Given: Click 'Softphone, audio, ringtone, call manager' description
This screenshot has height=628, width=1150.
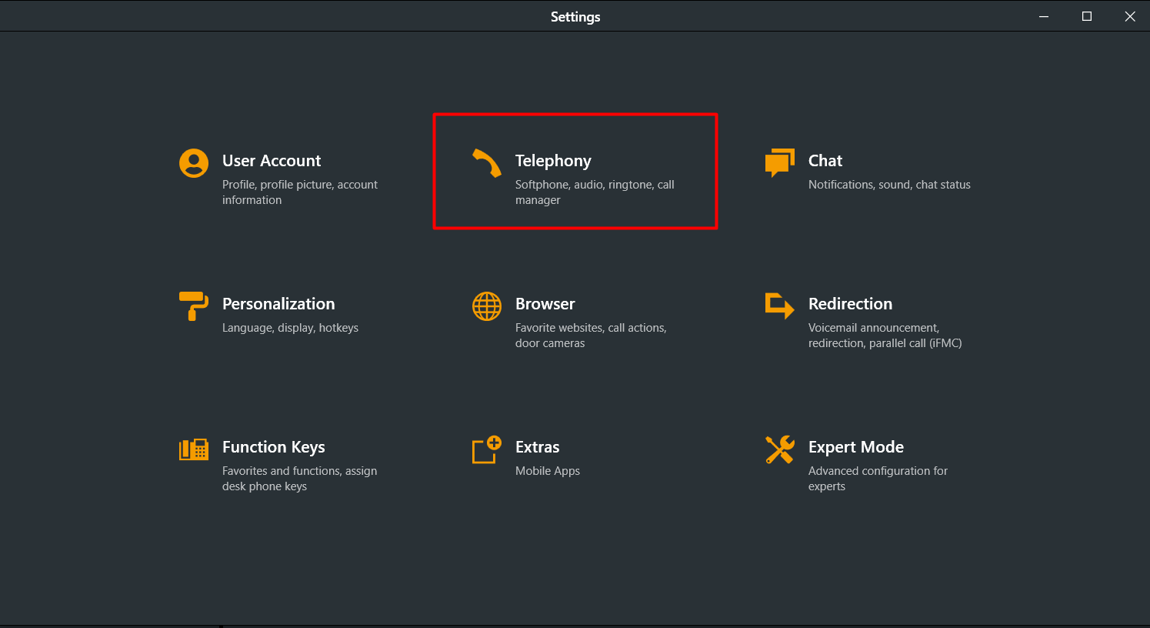Looking at the screenshot, I should point(595,192).
